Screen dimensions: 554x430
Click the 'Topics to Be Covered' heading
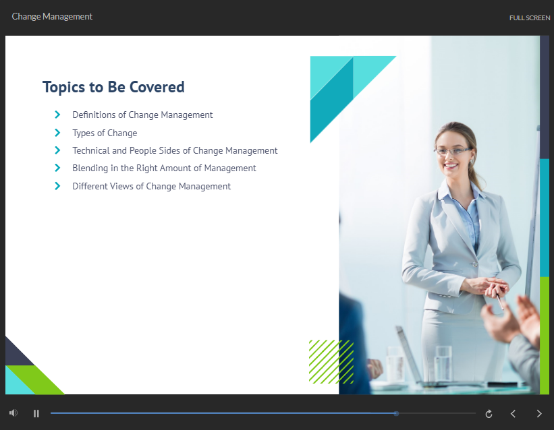[113, 87]
